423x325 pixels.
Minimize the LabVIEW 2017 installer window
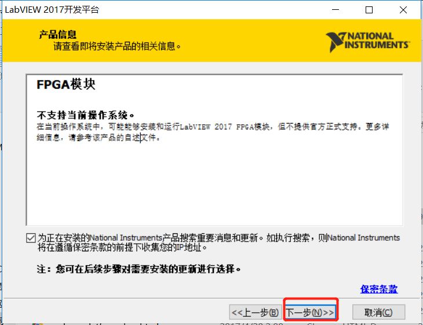point(336,10)
